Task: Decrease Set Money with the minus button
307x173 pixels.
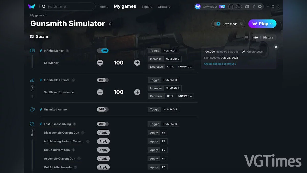Action: point(100,63)
